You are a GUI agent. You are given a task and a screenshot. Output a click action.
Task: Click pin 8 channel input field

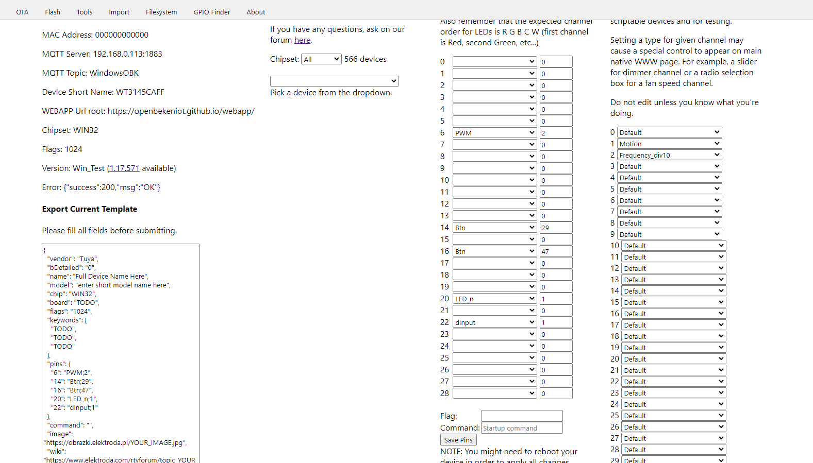pyautogui.click(x=556, y=157)
